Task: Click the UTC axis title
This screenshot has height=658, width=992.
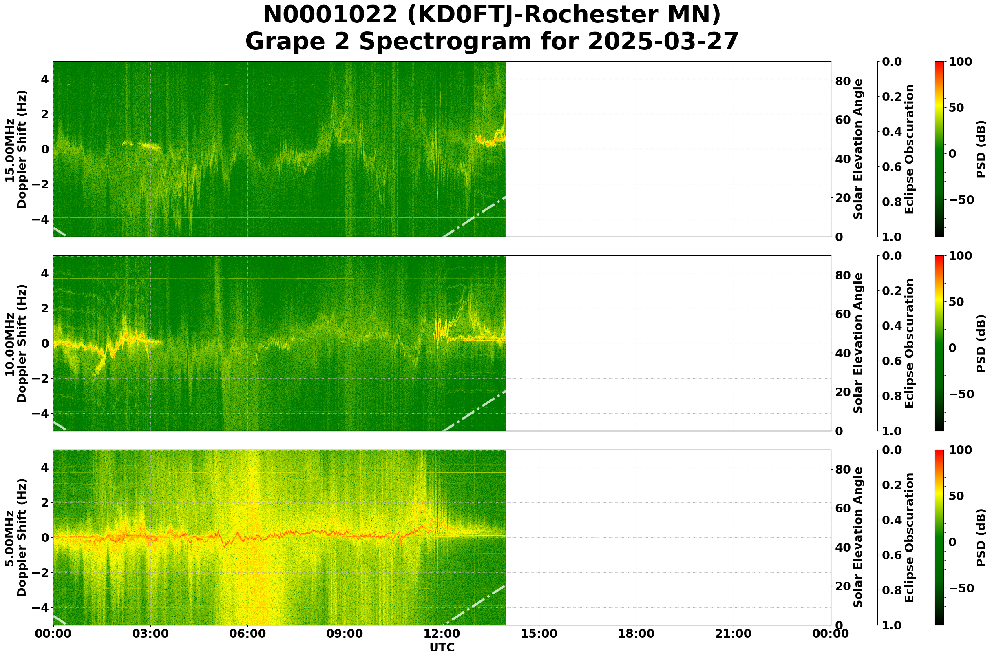Action: [x=442, y=648]
